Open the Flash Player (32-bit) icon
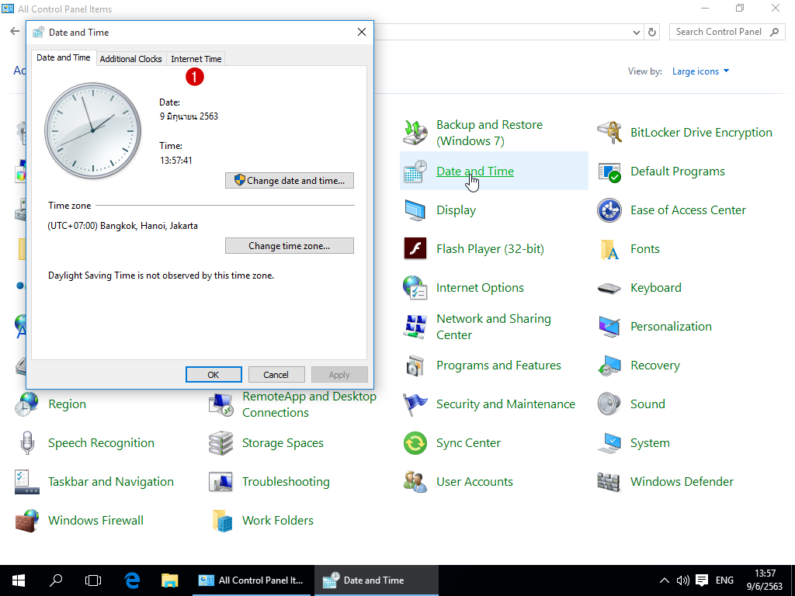This screenshot has width=795, height=596. (415, 249)
